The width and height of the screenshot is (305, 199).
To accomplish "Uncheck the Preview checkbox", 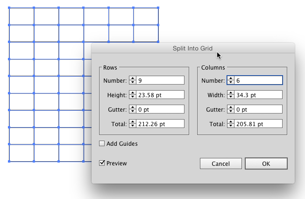I will tap(102, 163).
